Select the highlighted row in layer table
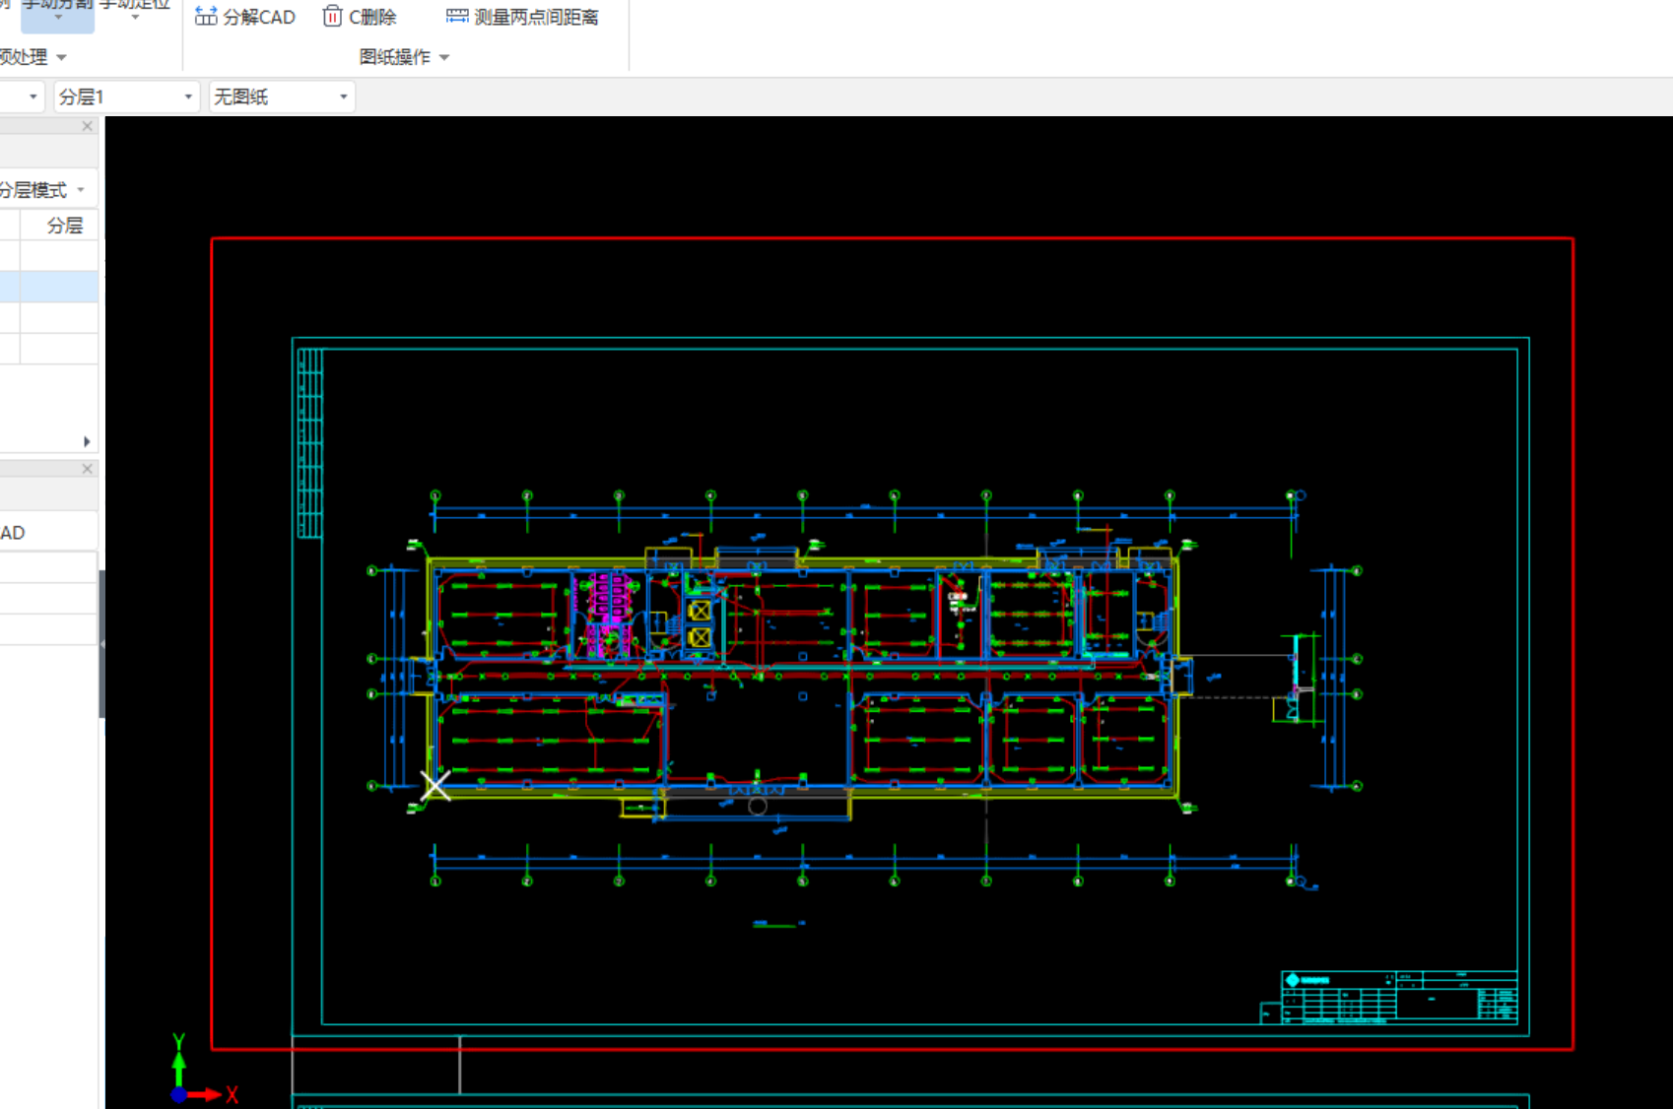This screenshot has height=1109, width=1673. (49, 287)
